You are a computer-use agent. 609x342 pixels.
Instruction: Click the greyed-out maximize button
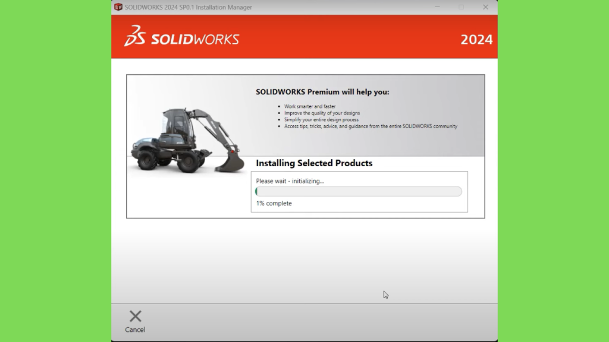click(461, 7)
